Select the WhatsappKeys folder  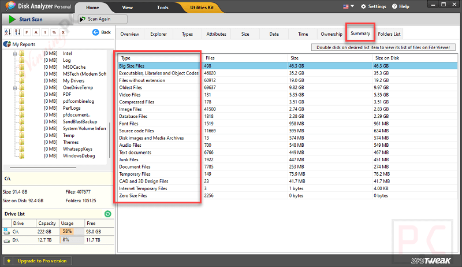77,149
